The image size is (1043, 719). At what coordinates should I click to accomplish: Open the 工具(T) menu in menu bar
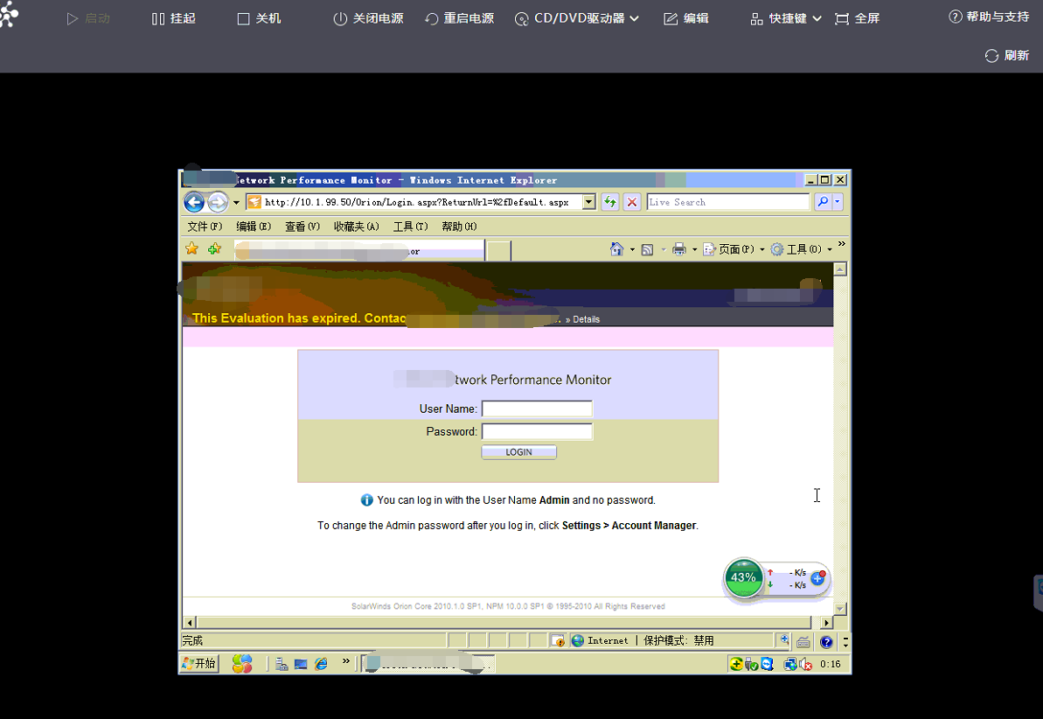click(410, 227)
